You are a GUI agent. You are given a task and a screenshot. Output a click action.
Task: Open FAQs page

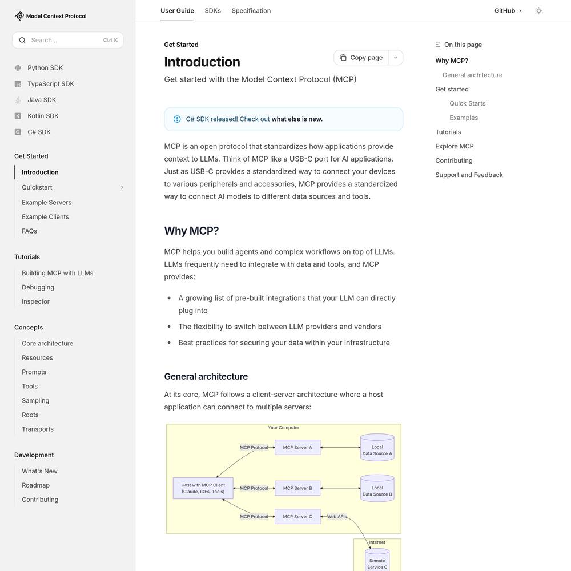(x=30, y=231)
